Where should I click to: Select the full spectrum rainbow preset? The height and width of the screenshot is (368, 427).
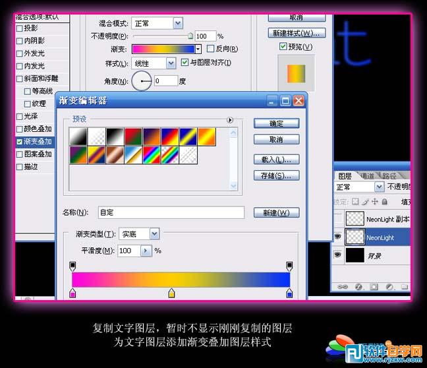152,155
